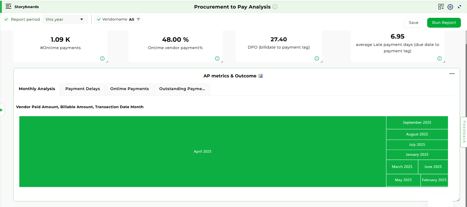The height and width of the screenshot is (207, 467).
Task: Open the settings gear icon
Action: coord(450,7)
